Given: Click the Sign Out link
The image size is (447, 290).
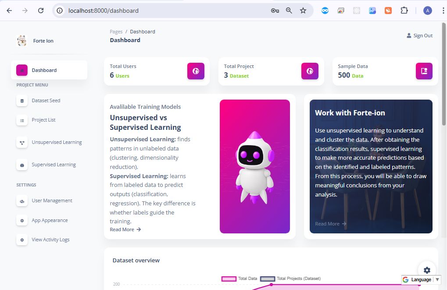Looking at the screenshot, I should point(419,36).
